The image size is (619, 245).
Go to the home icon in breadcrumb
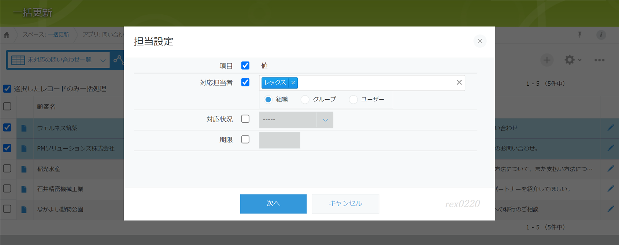7,35
